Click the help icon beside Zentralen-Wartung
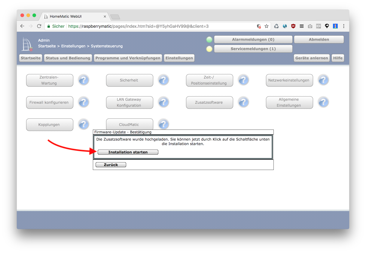Viewport: 366px width, 253px height. [84, 80]
